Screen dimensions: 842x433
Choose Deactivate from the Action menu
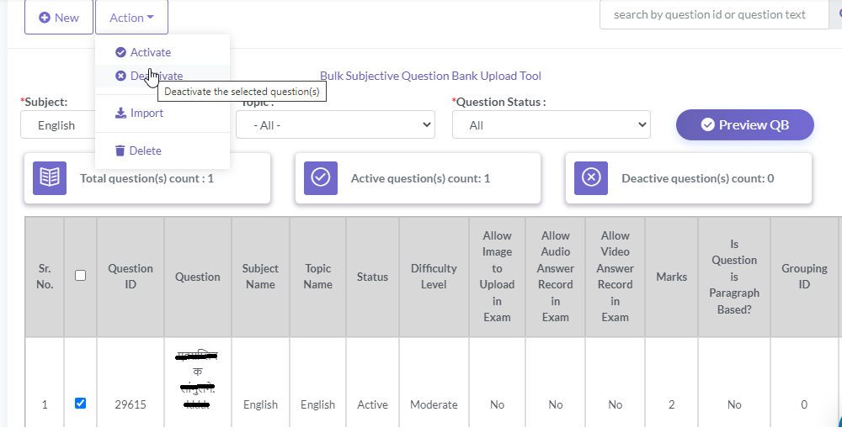163,76
